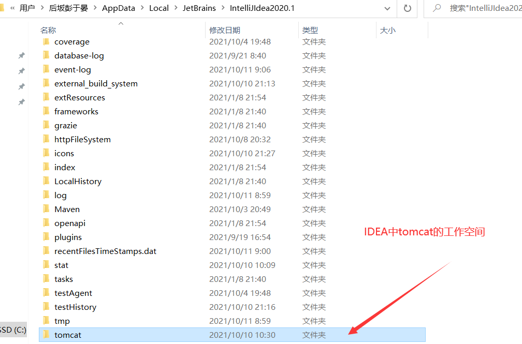Click 文件夹 type in tmp row
Viewport: 522px width, 344px height.
pyautogui.click(x=314, y=321)
